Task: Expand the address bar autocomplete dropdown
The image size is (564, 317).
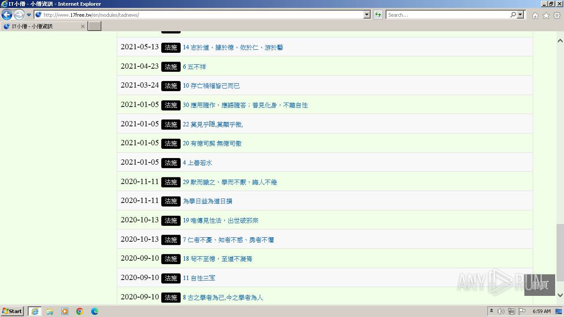Action: (x=367, y=15)
